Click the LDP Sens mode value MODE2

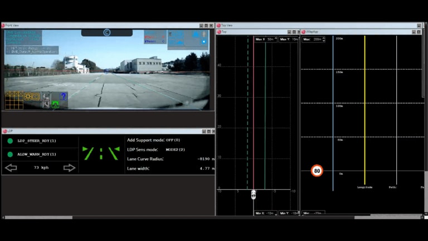pos(176,150)
